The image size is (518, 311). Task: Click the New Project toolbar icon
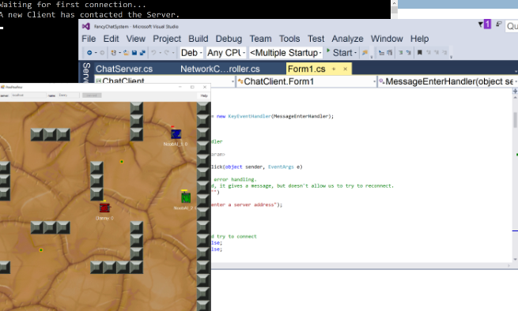click(114, 53)
